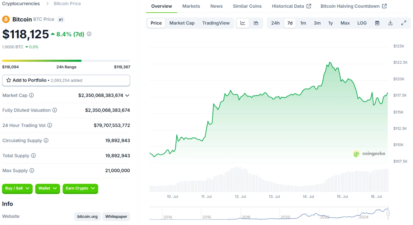Select Price chart mode
The width and height of the screenshot is (413, 225).
156,23
